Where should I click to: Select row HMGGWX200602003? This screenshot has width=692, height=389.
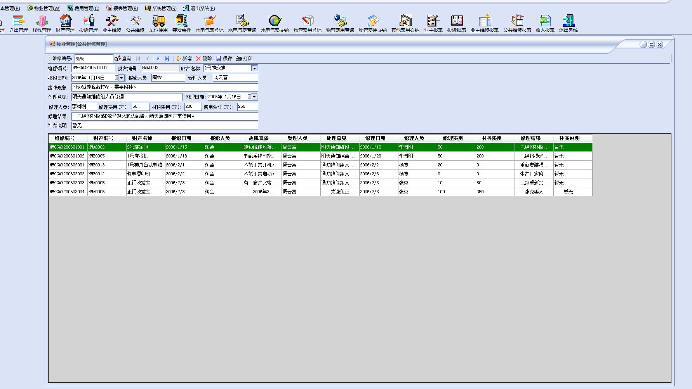pos(320,183)
